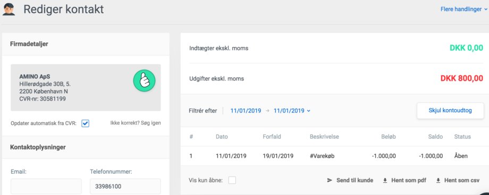Screen dimensions: 489x195
Task: Click the due date 19/01/2019 cell
Action: point(278,156)
